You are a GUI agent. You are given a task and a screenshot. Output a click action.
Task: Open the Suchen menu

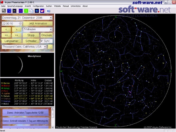click(49, 6)
